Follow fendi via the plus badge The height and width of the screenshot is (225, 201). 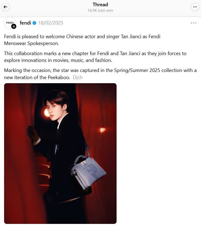point(14,26)
